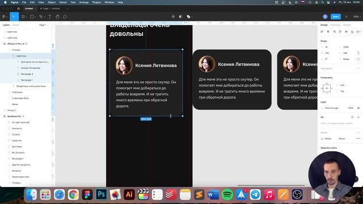The height and width of the screenshot is (204, 363).
Task: Open the Figma main menu icon
Action: tap(4, 16)
